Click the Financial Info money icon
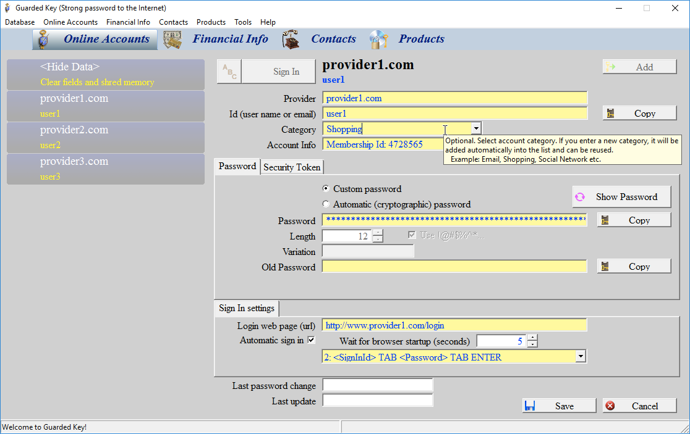This screenshot has height=434, width=690. (x=172, y=40)
